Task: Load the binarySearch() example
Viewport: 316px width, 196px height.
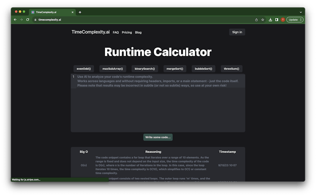Action: (145, 69)
